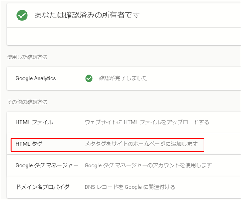The width and height of the screenshot is (241, 200).
Task: Expand the Google タグ マネージャー method row
Action: click(124, 165)
